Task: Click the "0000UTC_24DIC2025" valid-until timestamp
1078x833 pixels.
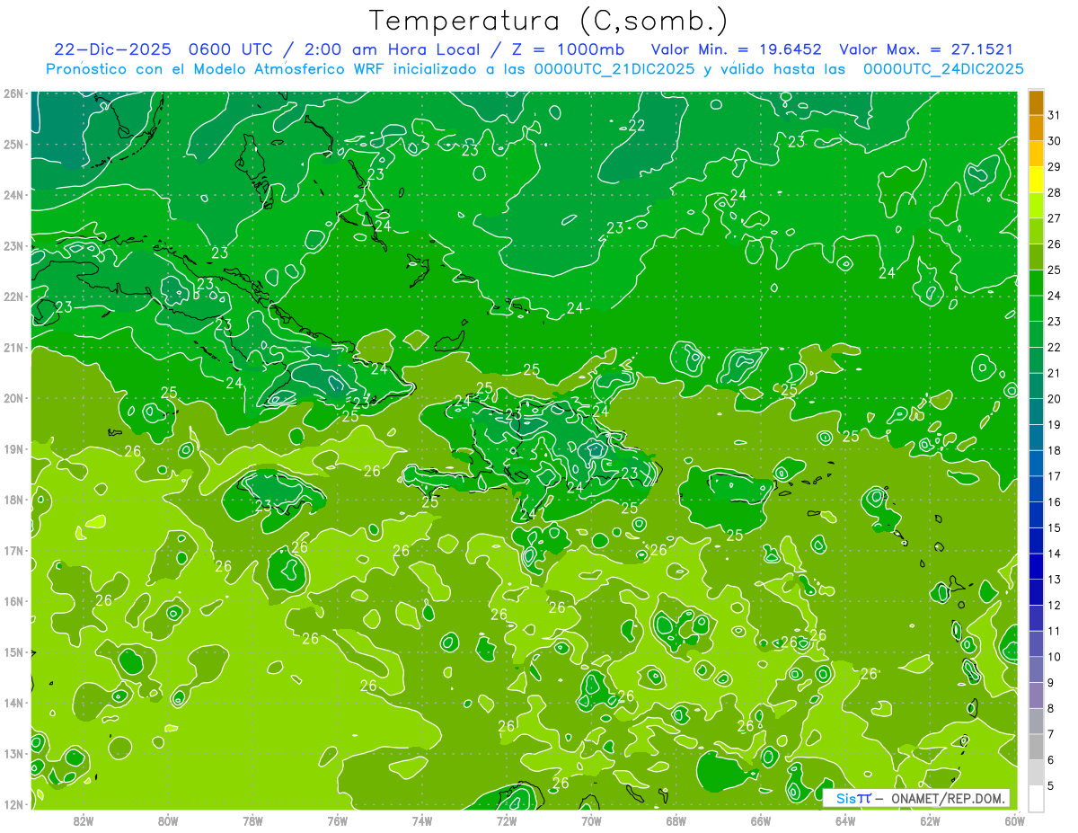Action: pyautogui.click(x=942, y=69)
